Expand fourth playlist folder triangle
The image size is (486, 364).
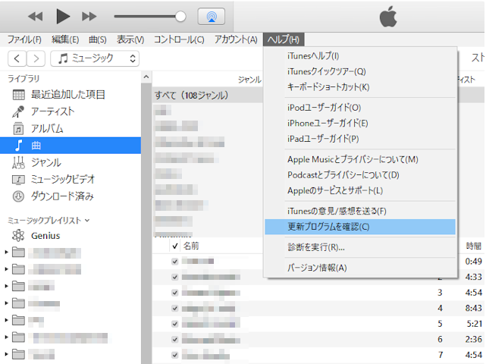[x=6, y=303]
